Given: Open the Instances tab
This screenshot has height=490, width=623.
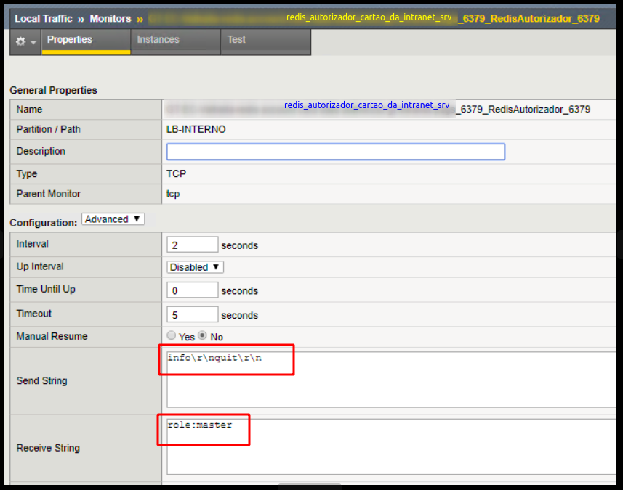Looking at the screenshot, I should (176, 41).
